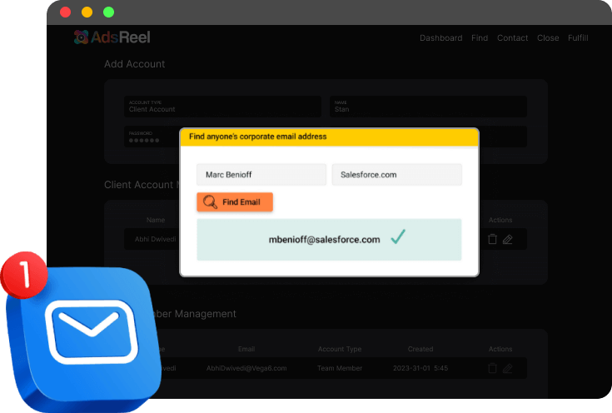Open the Dashboard menu item
Image resolution: width=612 pixels, height=413 pixels.
pos(441,38)
